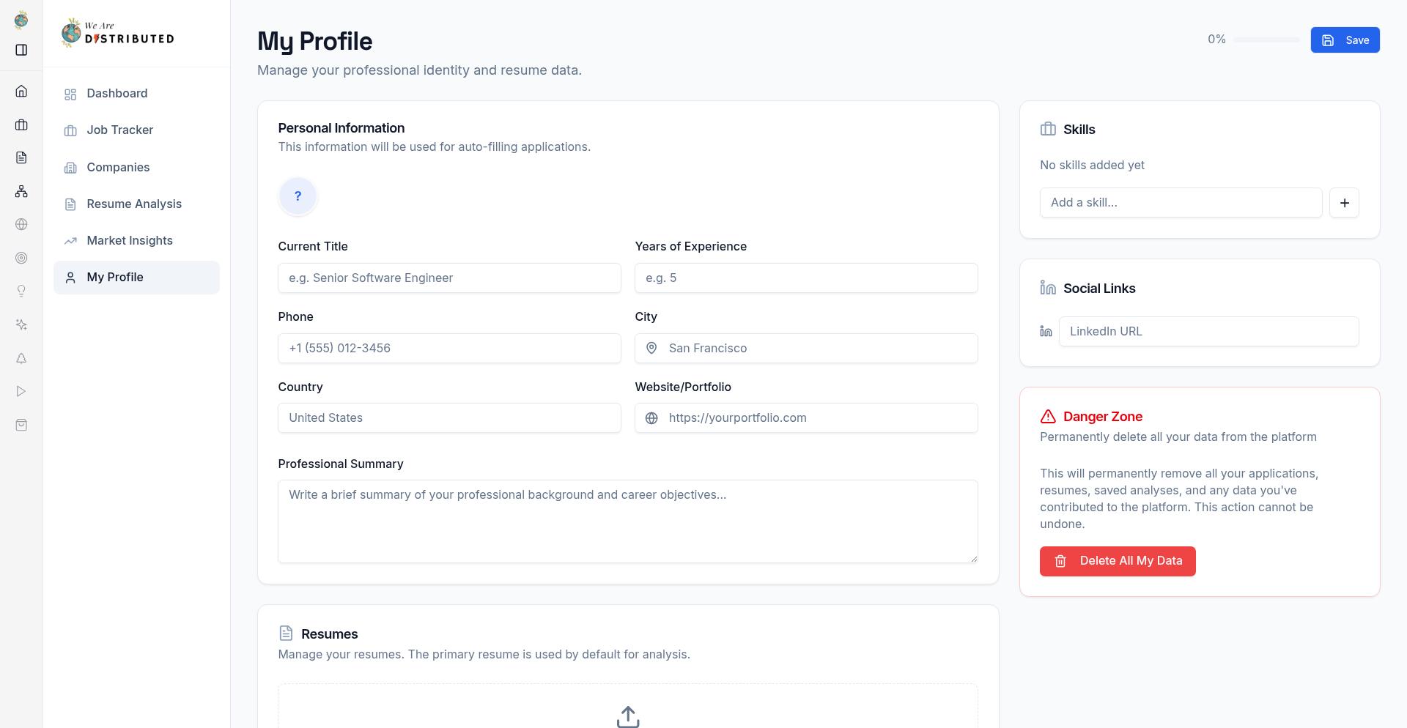Open the lightbulb icon on the left rail
Screen dimensions: 1407x728
(x=21, y=291)
